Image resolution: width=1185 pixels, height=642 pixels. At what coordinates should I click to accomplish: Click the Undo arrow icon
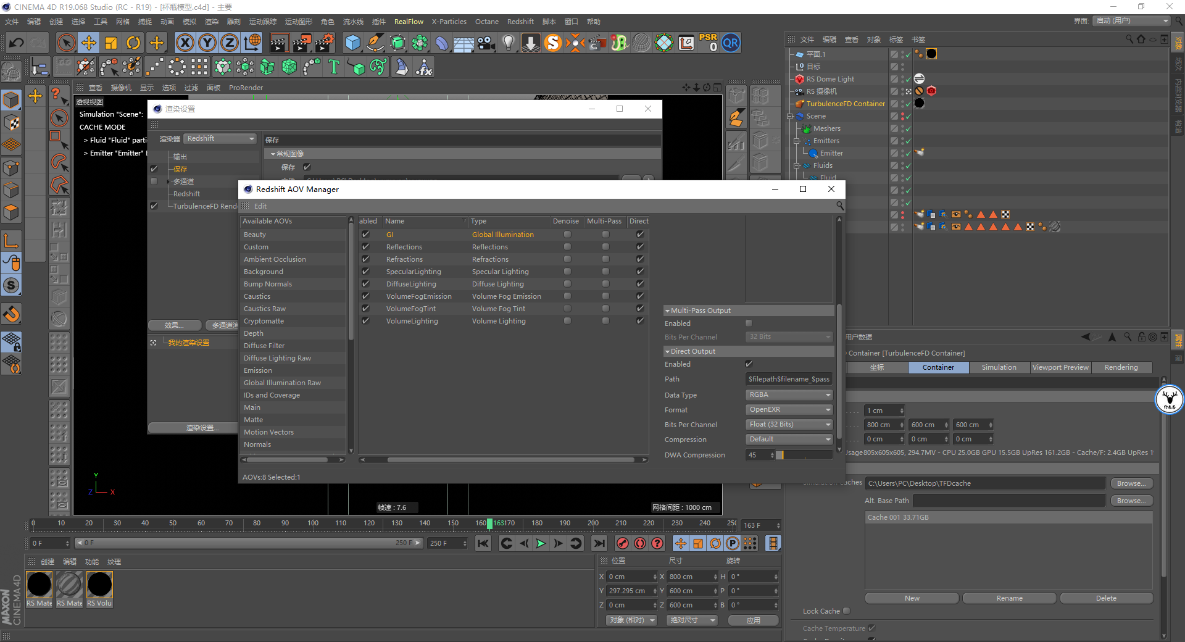(17, 43)
